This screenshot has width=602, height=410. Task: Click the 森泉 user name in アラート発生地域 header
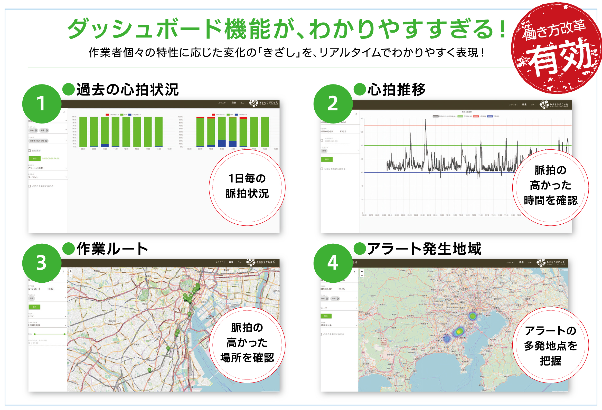pyautogui.click(x=521, y=263)
